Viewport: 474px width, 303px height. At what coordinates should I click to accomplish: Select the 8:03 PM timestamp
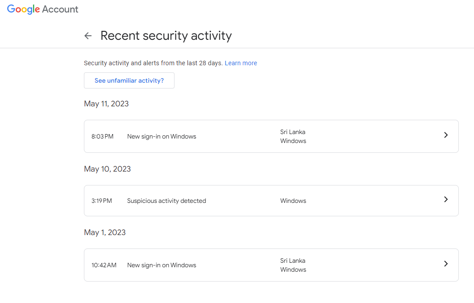[x=103, y=136]
